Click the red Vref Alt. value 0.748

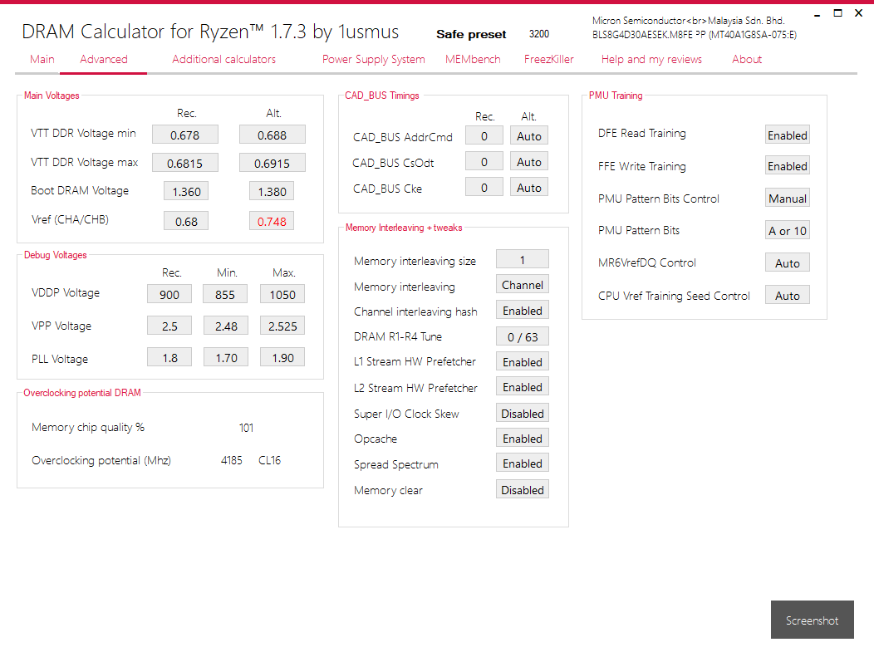(x=272, y=221)
